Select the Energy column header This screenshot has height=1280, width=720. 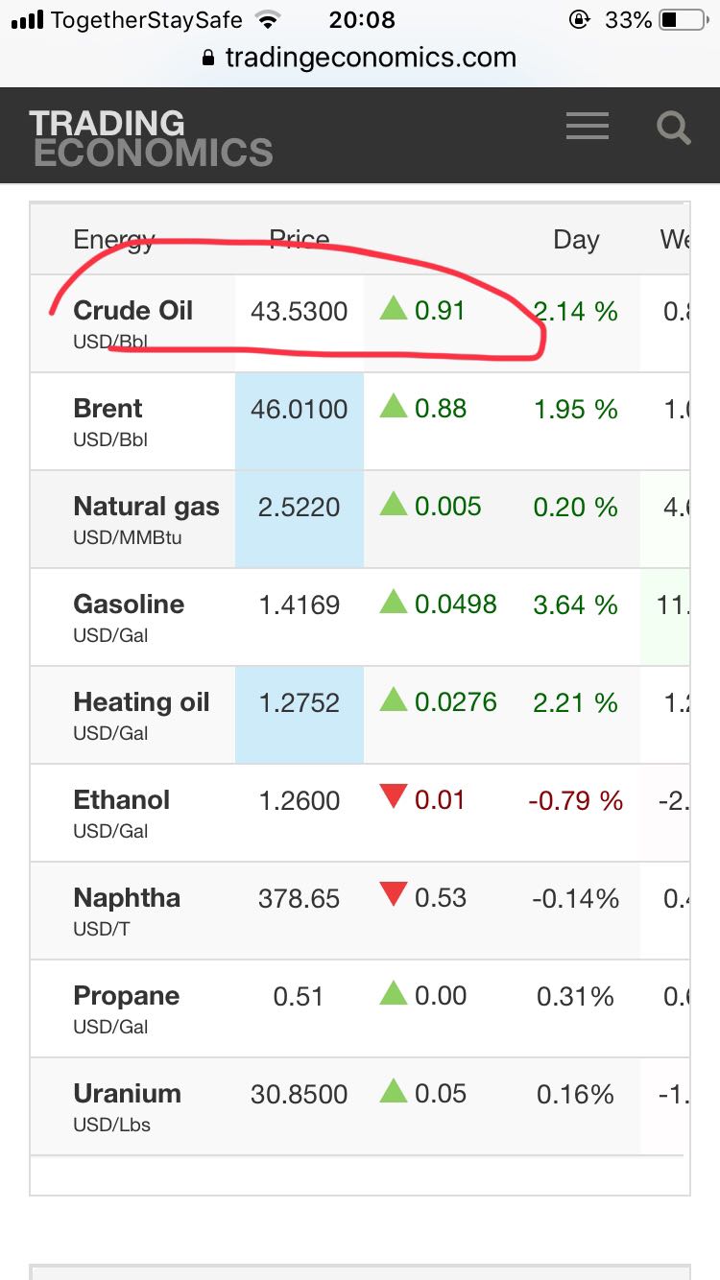point(113,240)
